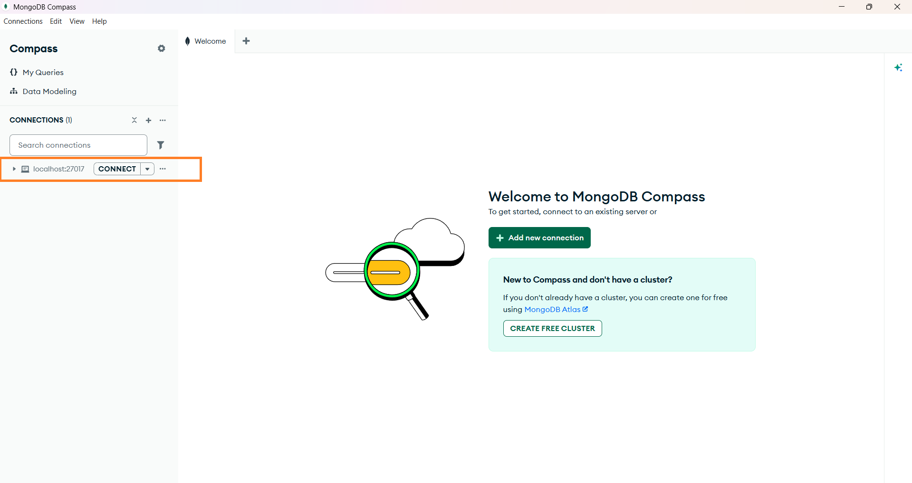Click the MongoDB leaf icon on the Welcome tab
Screen dimensions: 912x483
tap(188, 41)
